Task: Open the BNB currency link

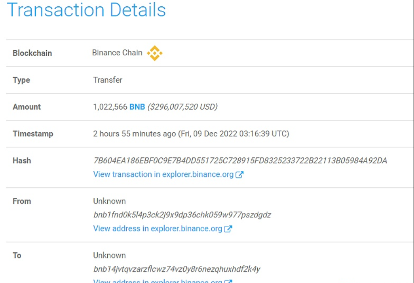Action: [x=137, y=107]
